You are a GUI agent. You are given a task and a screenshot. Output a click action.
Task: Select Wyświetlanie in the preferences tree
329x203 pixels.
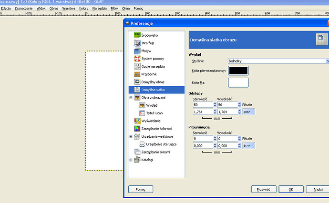coord(151,121)
